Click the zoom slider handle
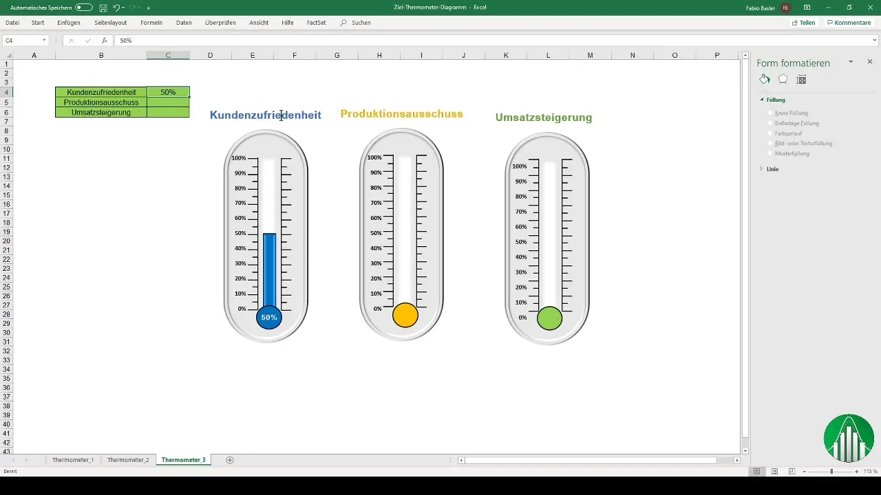 (x=831, y=471)
